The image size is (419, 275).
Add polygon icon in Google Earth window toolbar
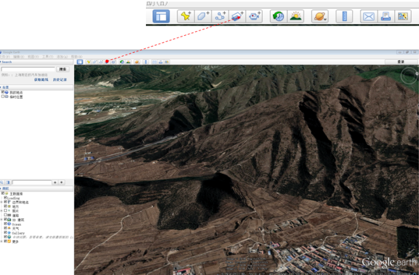[94, 62]
